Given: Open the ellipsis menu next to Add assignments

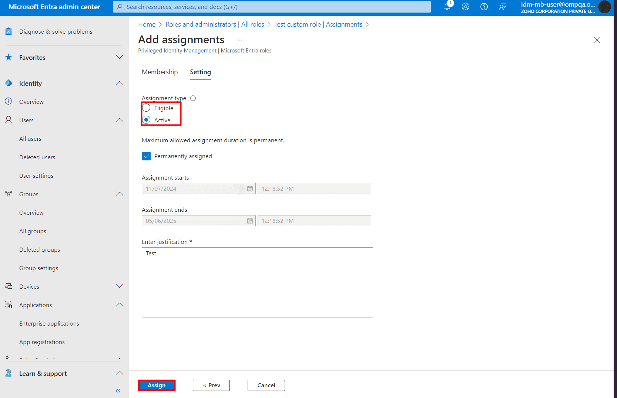Looking at the screenshot, I should (239, 40).
